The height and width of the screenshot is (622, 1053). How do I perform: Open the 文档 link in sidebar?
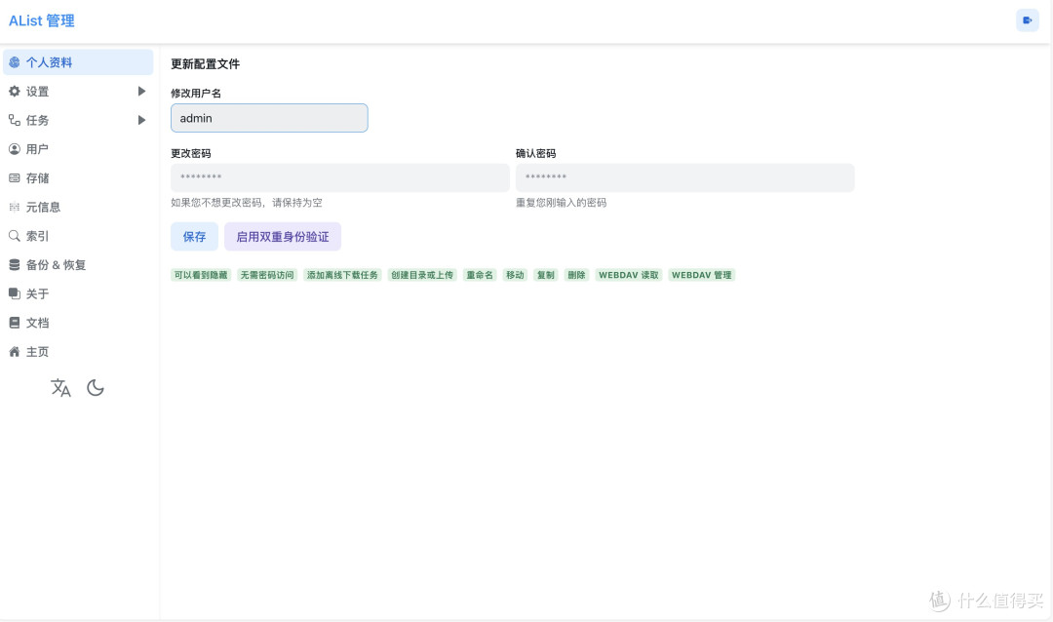pos(78,323)
